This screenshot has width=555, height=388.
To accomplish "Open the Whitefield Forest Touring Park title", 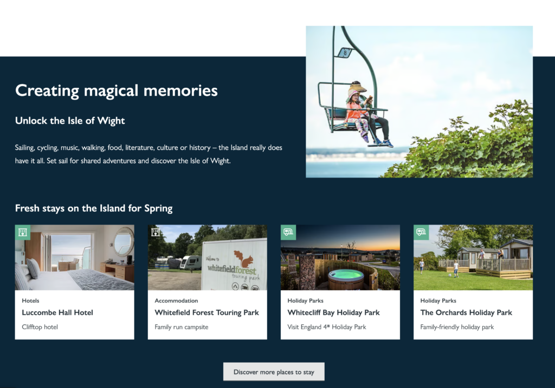I will (x=206, y=312).
